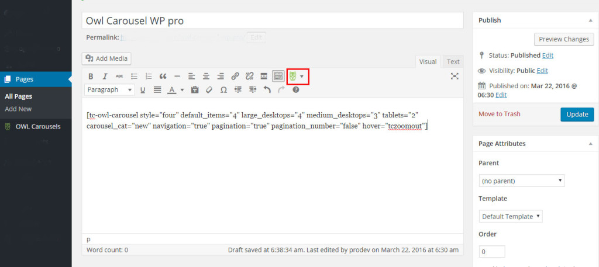599x267 pixels.
Task: Click the 'Word count: 0' text
Action: pyautogui.click(x=108, y=250)
